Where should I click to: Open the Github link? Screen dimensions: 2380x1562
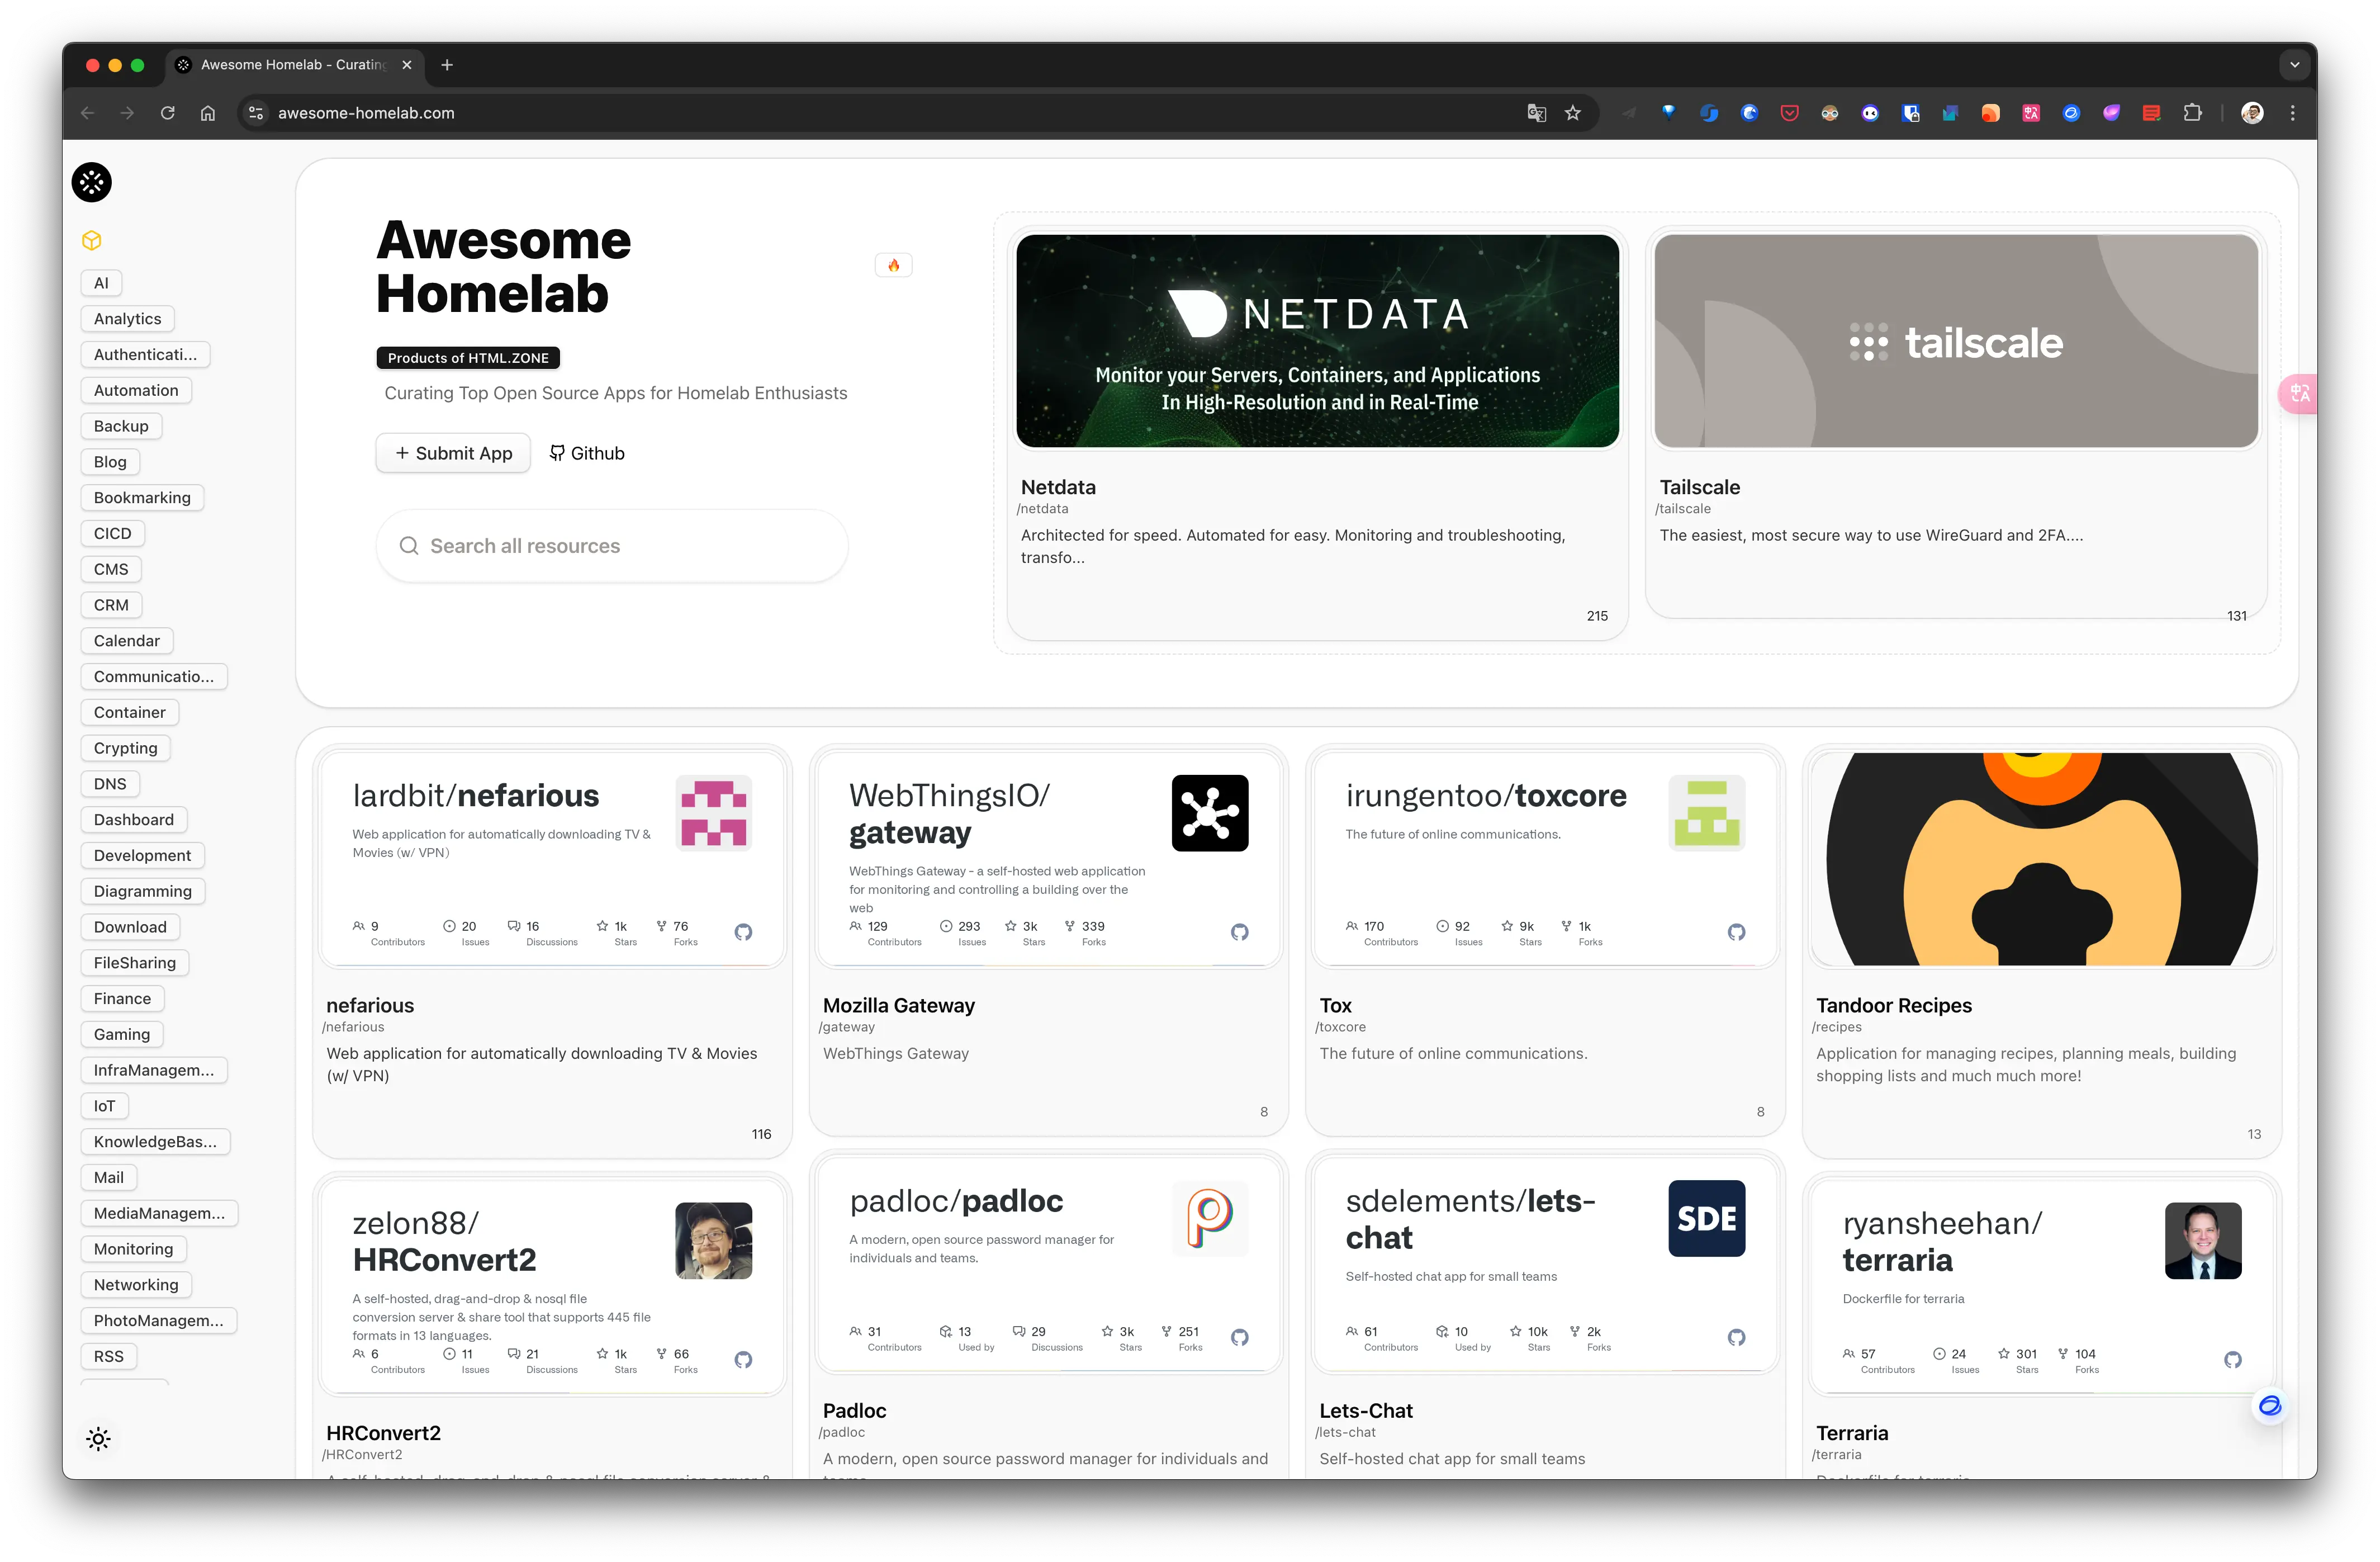pos(587,453)
